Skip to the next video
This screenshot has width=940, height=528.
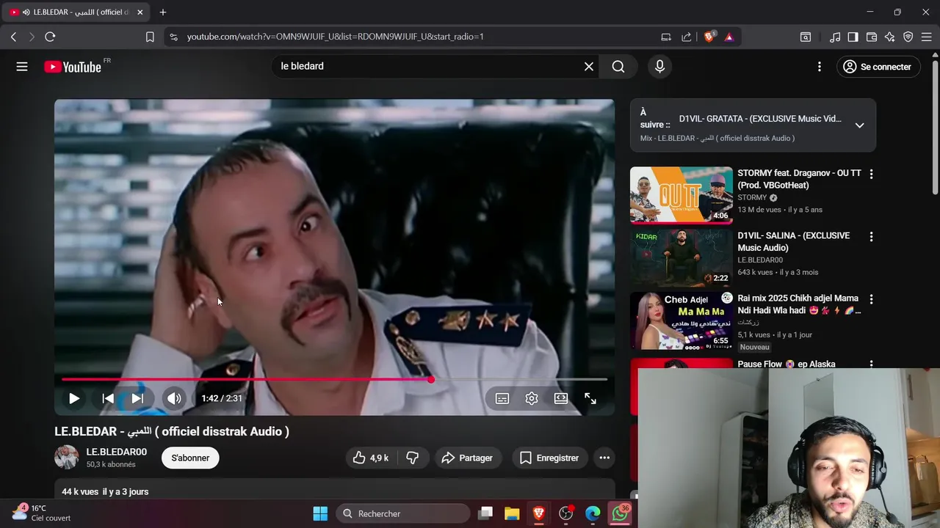tap(137, 398)
